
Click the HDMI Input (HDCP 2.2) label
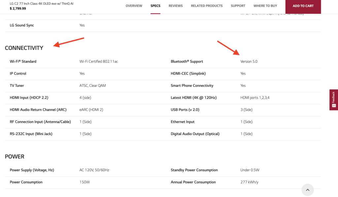29,98
